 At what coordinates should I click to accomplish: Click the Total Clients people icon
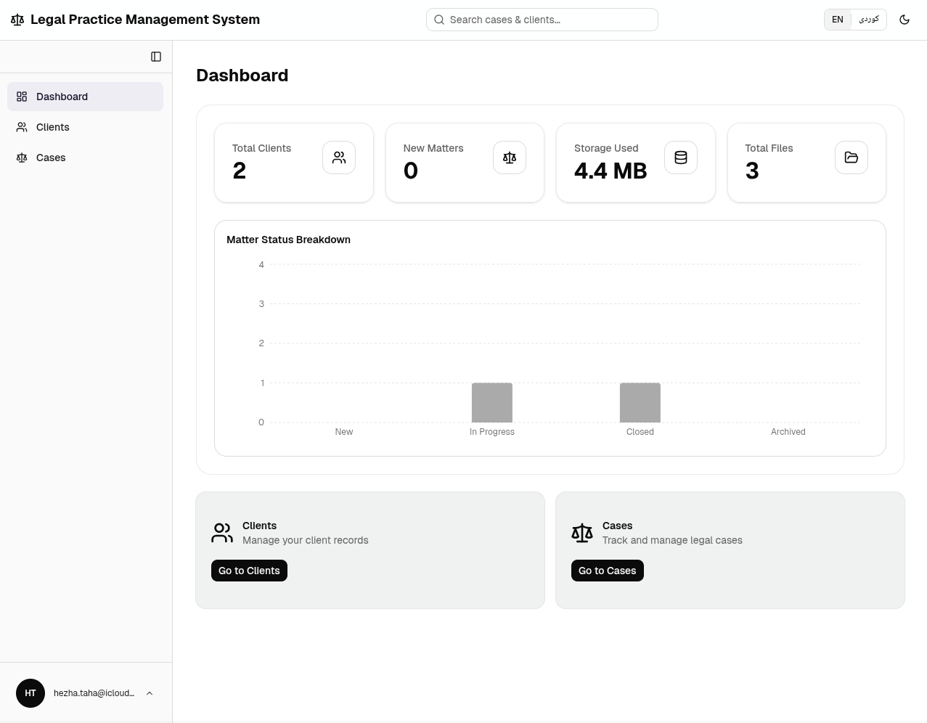(x=339, y=158)
